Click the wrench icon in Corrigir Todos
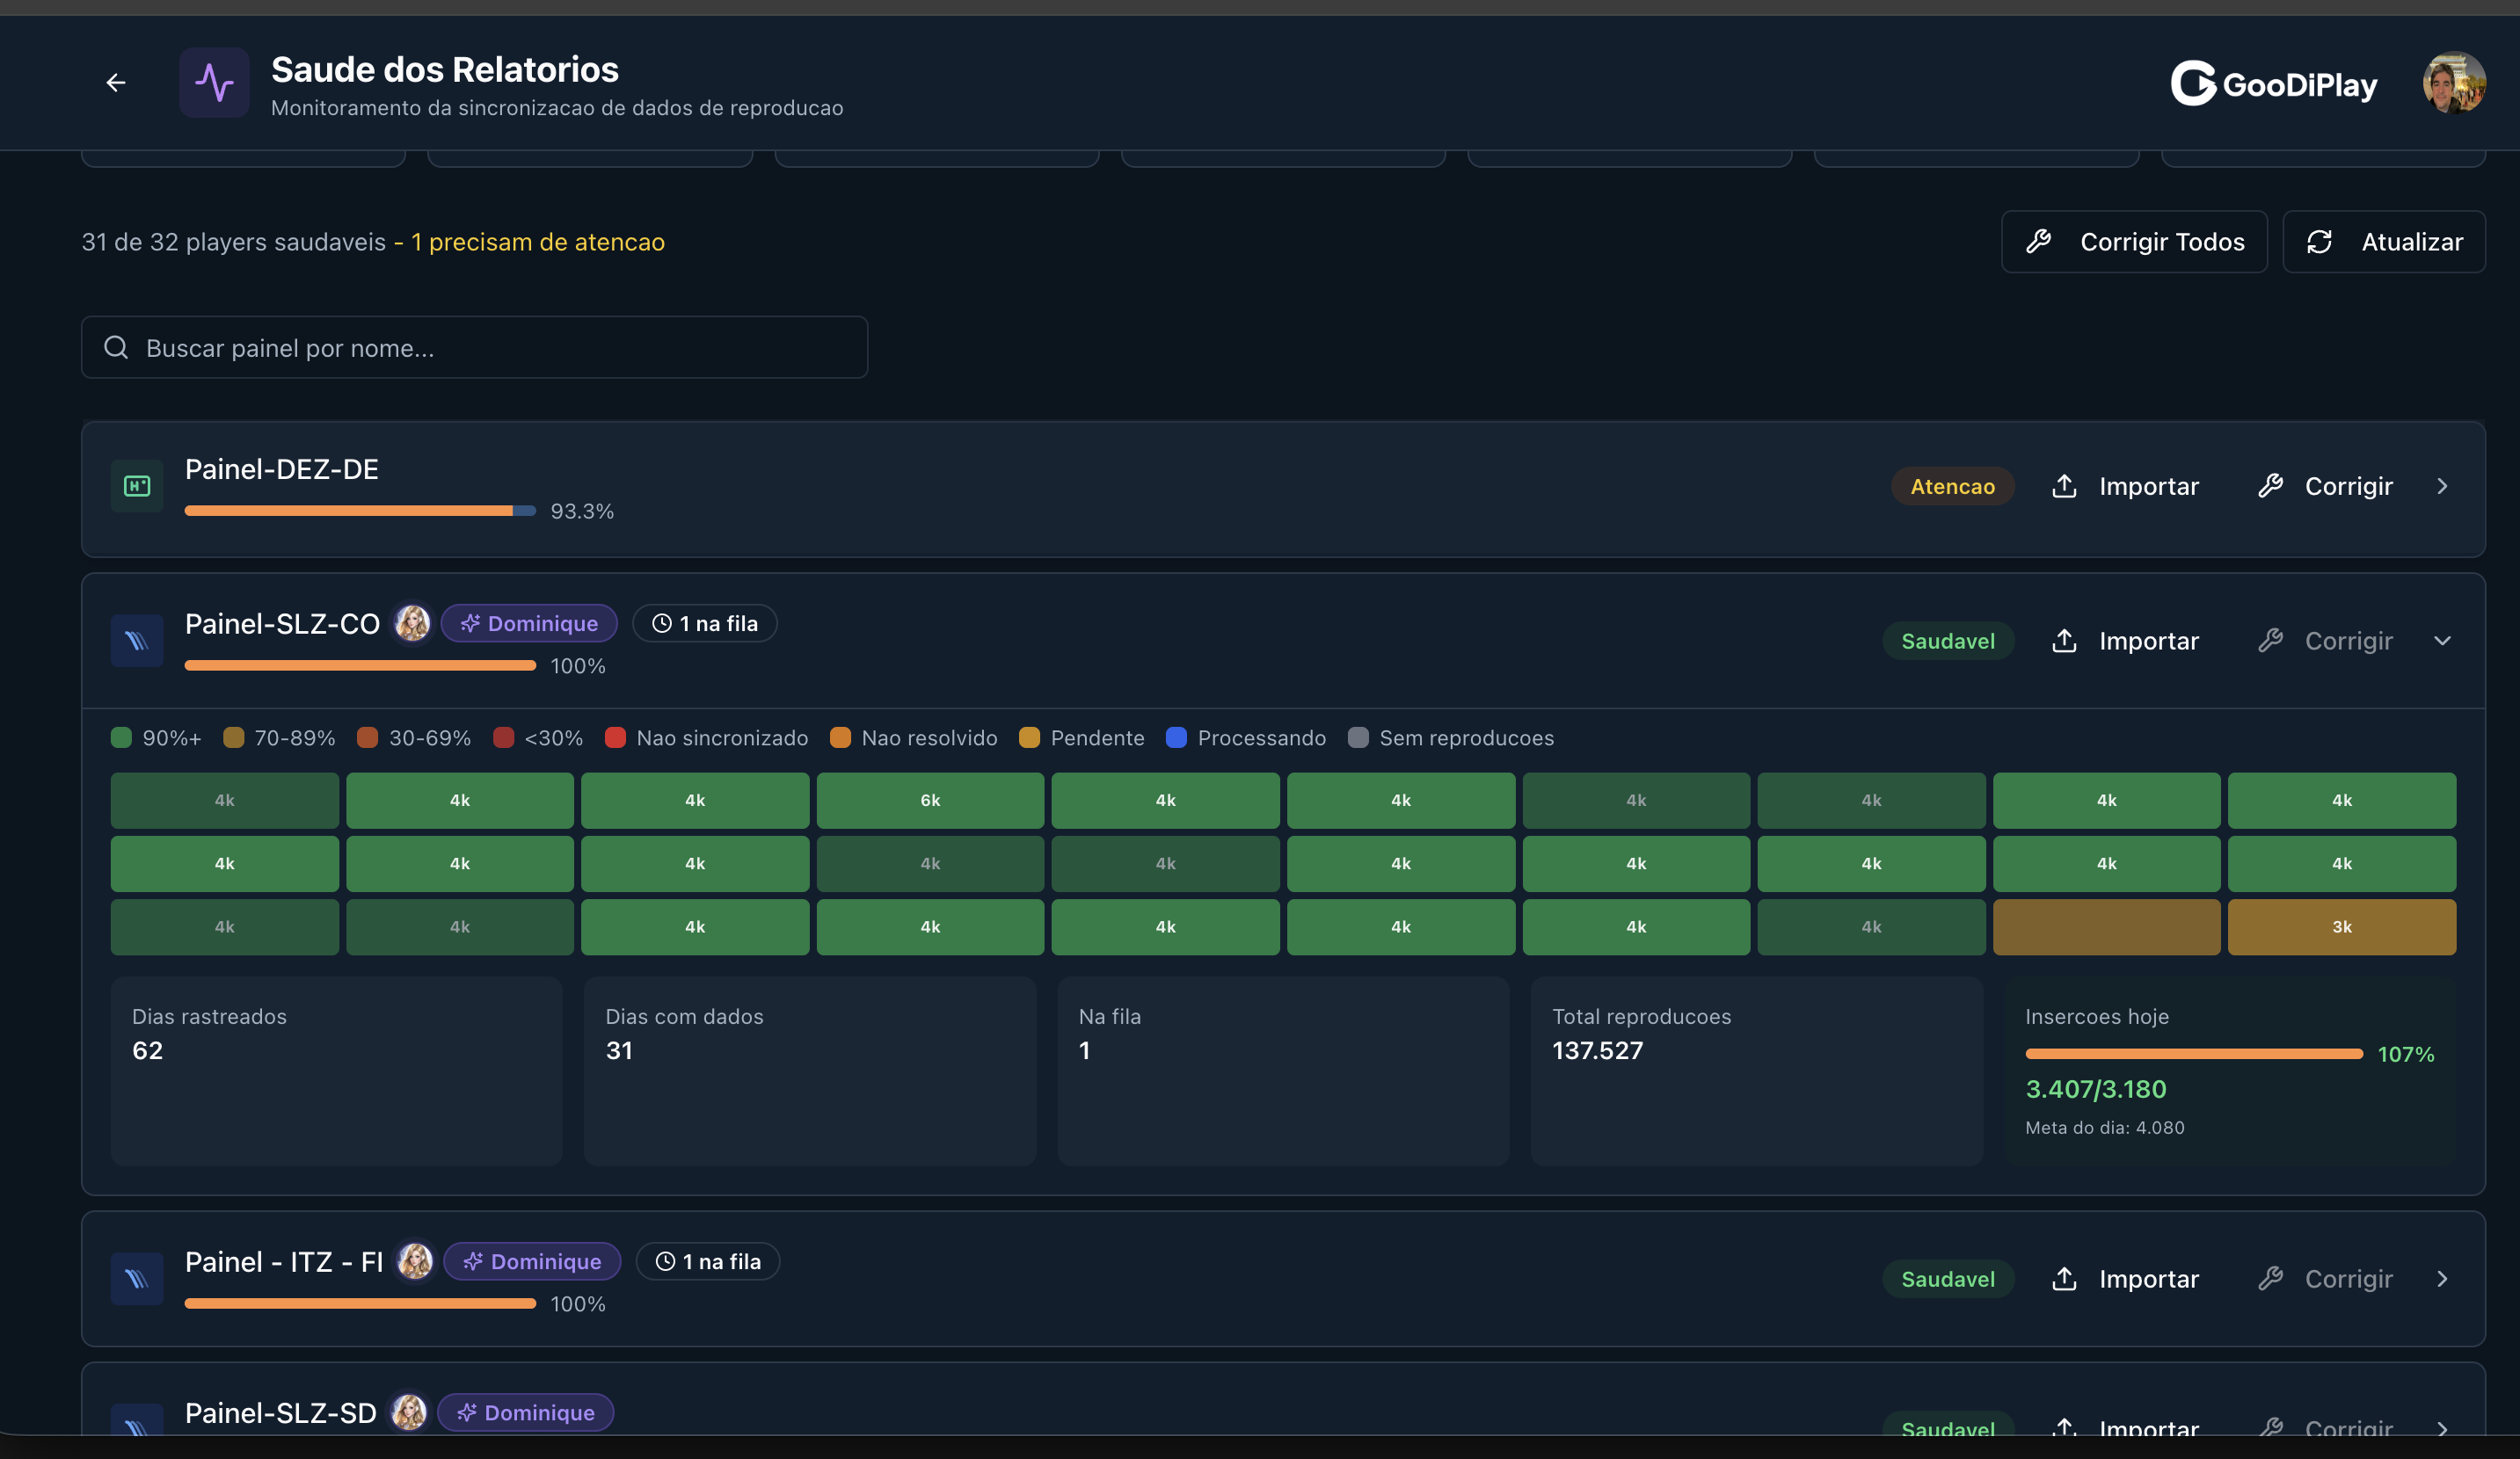This screenshot has height=1459, width=2520. (x=2038, y=242)
